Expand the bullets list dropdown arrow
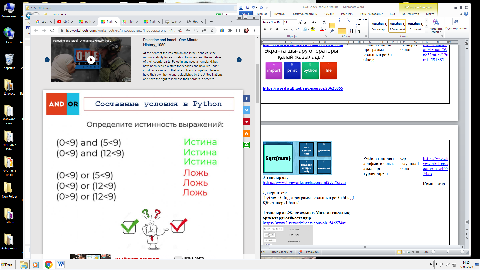This screenshot has height=270, width=480. pos(336,20)
